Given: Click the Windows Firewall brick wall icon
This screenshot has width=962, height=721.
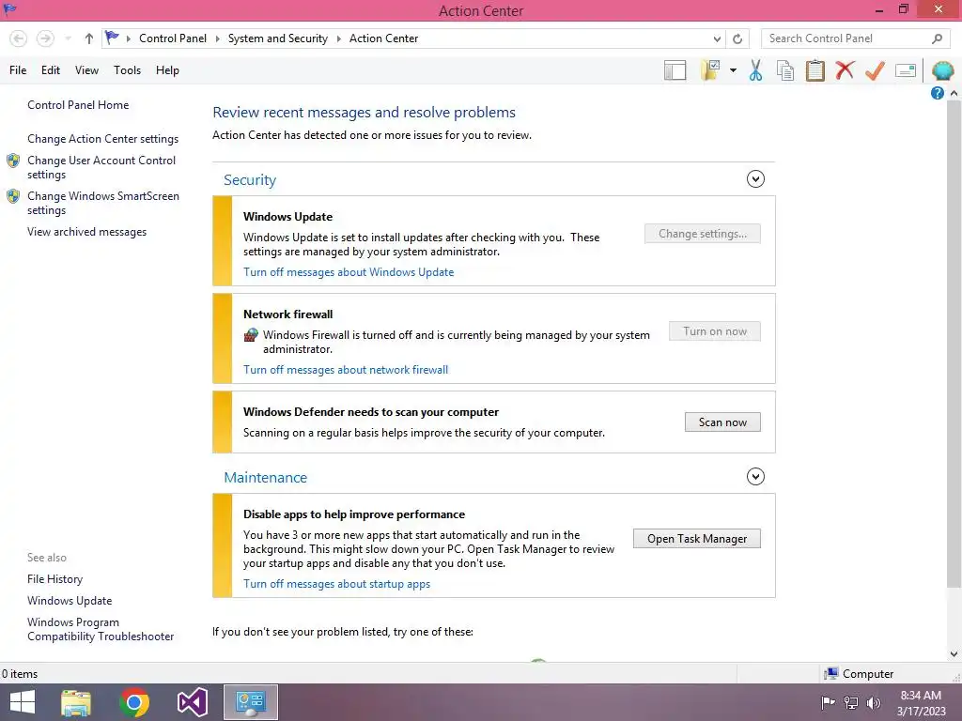Looking at the screenshot, I should [250, 335].
